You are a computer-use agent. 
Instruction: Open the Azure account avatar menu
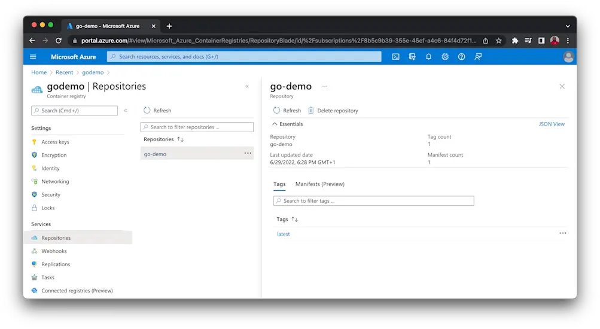click(x=568, y=57)
